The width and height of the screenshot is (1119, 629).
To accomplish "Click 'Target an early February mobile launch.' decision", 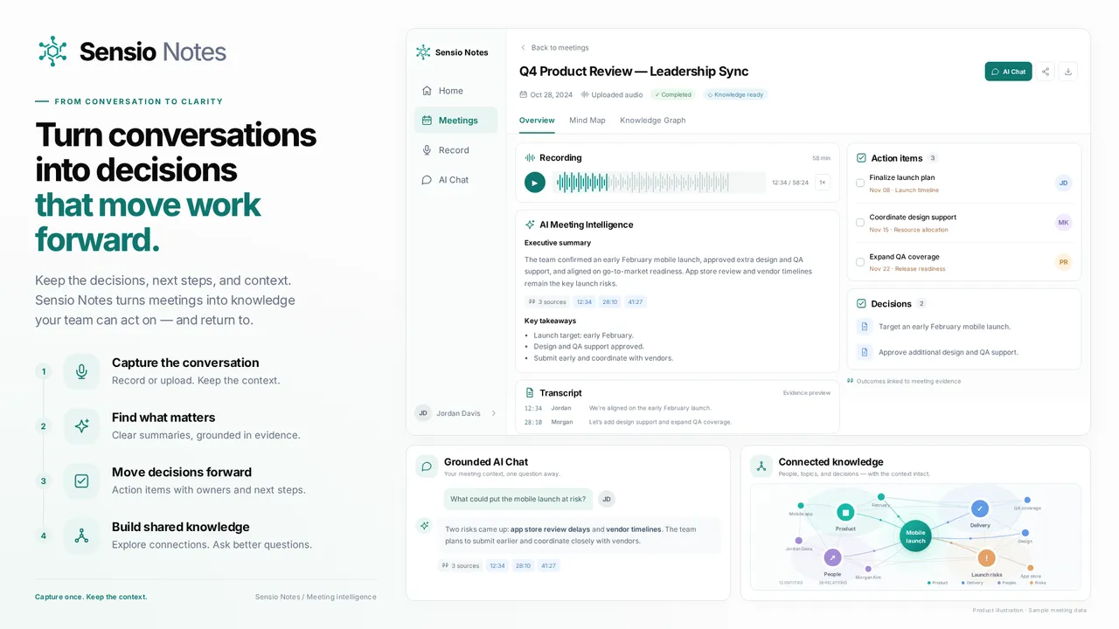I will 944,327.
